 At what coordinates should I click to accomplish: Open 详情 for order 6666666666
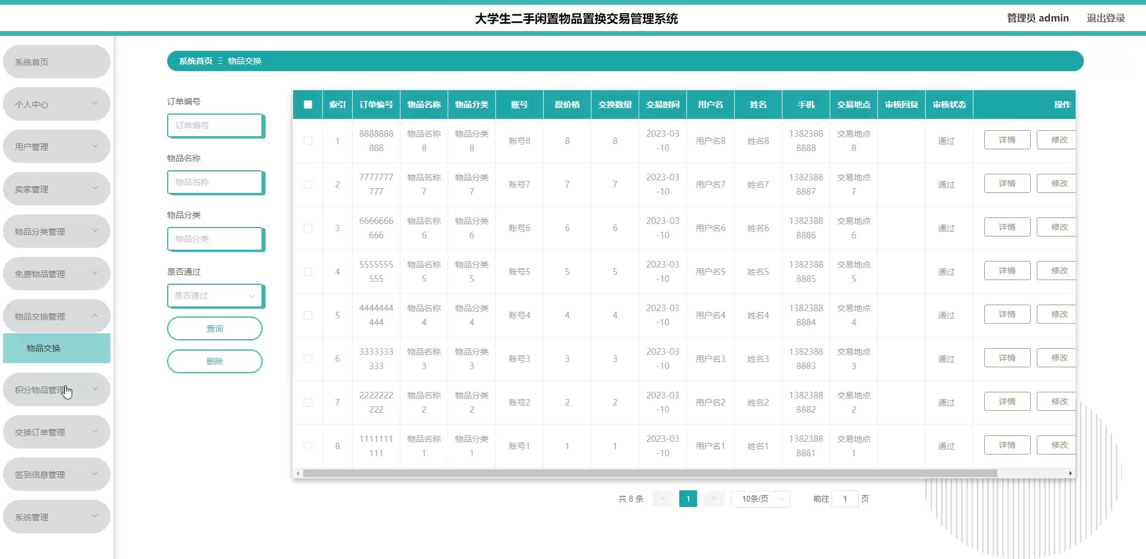(1008, 227)
